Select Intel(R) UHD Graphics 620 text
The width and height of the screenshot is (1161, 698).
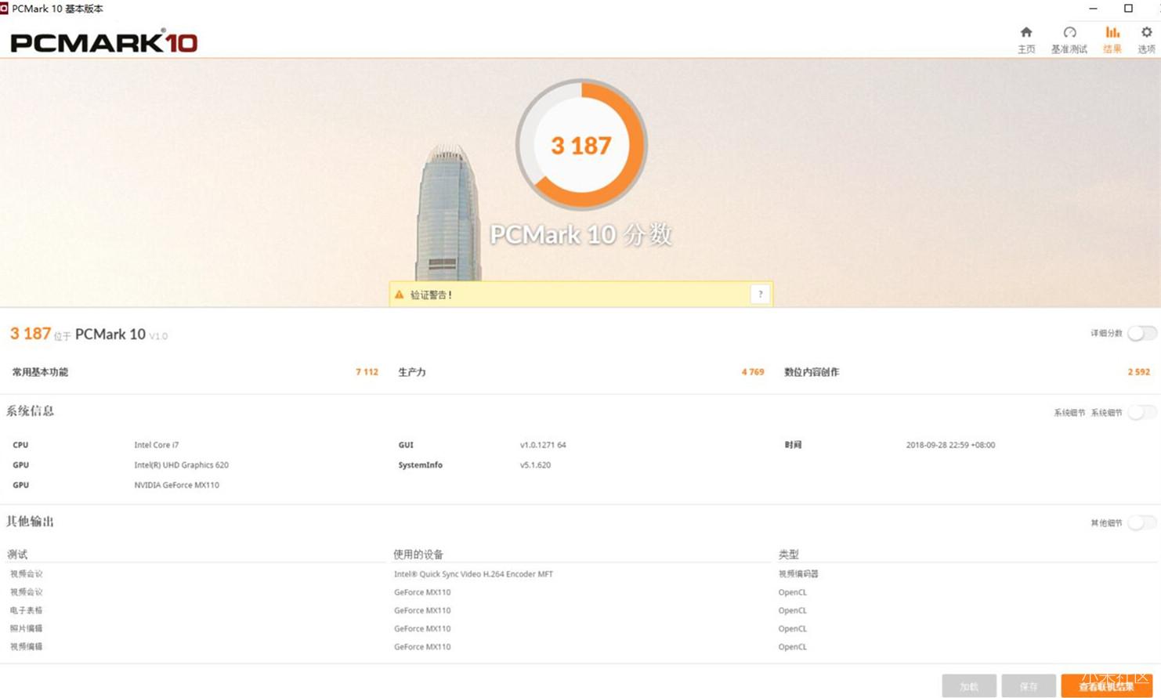coord(181,465)
